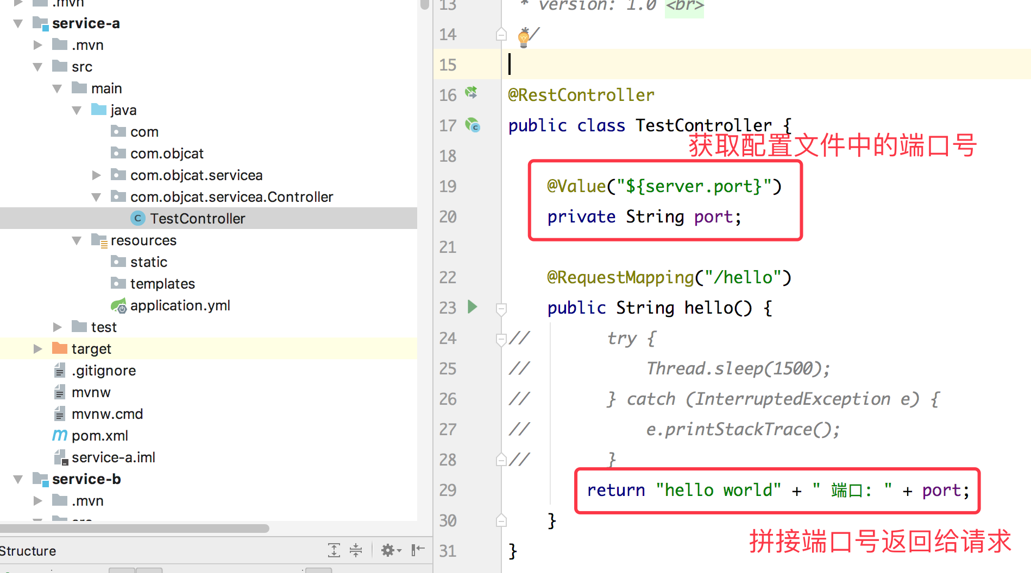Toggle the code fold marker on line 14

(501, 35)
